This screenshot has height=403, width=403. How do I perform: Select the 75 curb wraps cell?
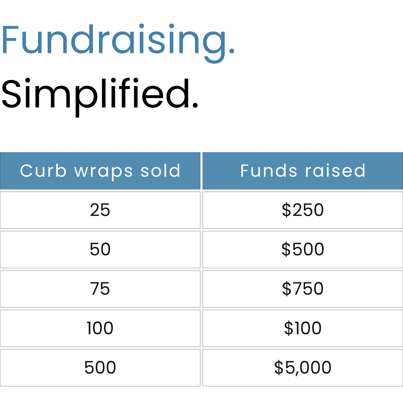(100, 289)
